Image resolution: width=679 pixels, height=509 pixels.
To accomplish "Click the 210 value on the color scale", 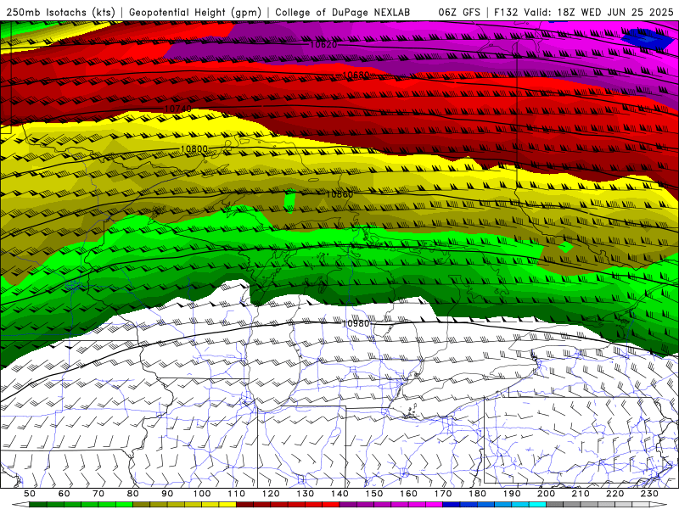I will (581, 494).
